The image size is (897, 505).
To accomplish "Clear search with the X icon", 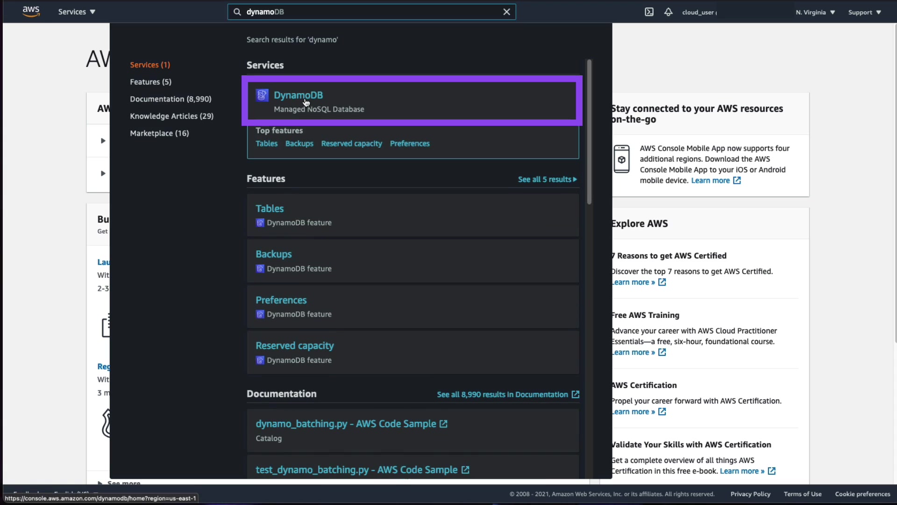I will click(x=506, y=12).
